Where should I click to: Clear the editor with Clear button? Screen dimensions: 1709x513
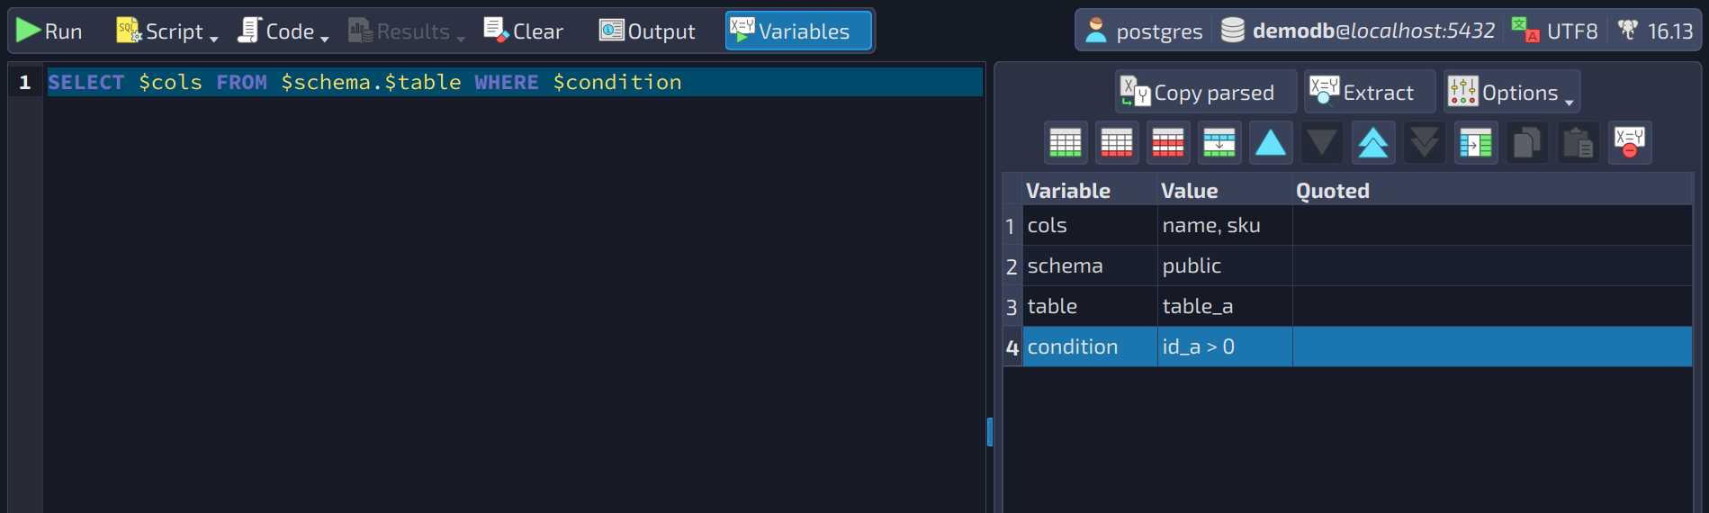[523, 31]
